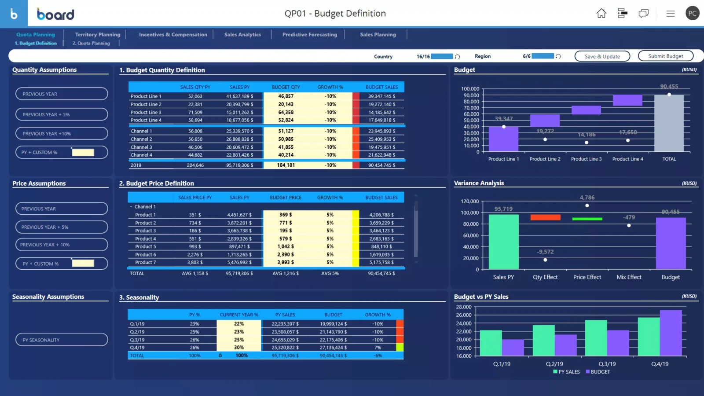Click the Submit Budget button
Screen dimensions: 704x396
[x=665, y=56]
